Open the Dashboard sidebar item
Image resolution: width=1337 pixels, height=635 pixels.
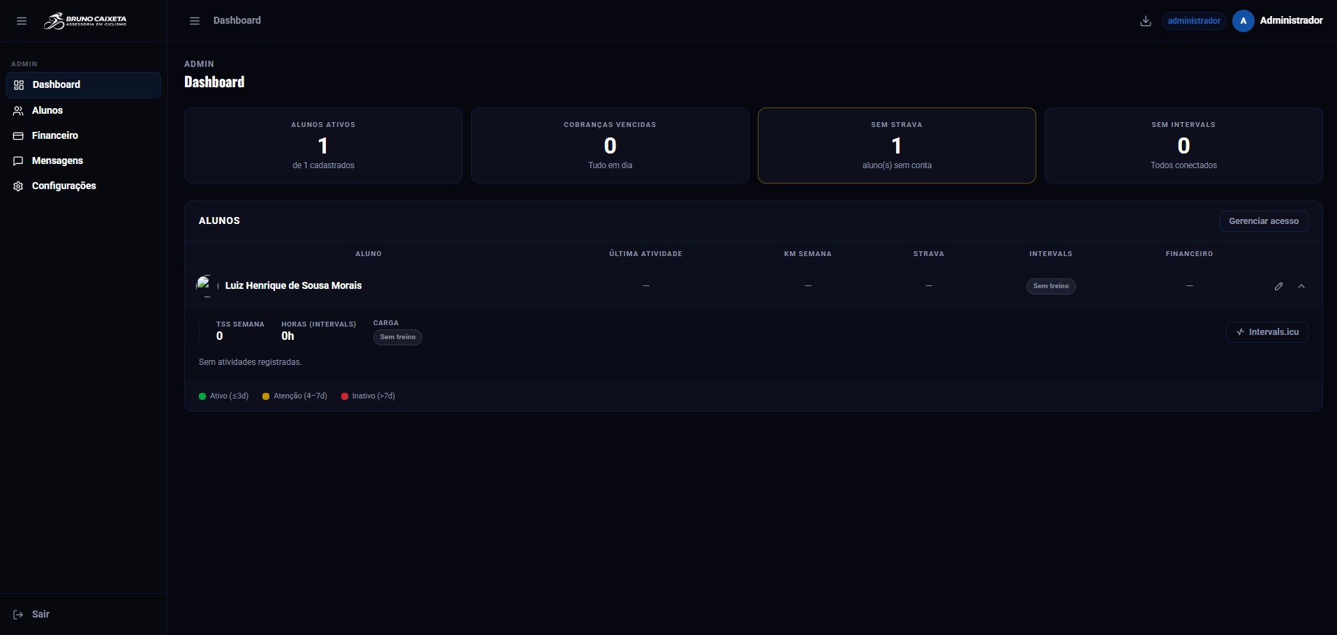[x=83, y=85]
